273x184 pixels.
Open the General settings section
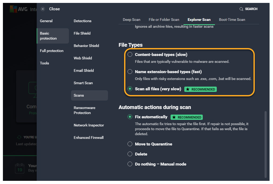coord(46,21)
